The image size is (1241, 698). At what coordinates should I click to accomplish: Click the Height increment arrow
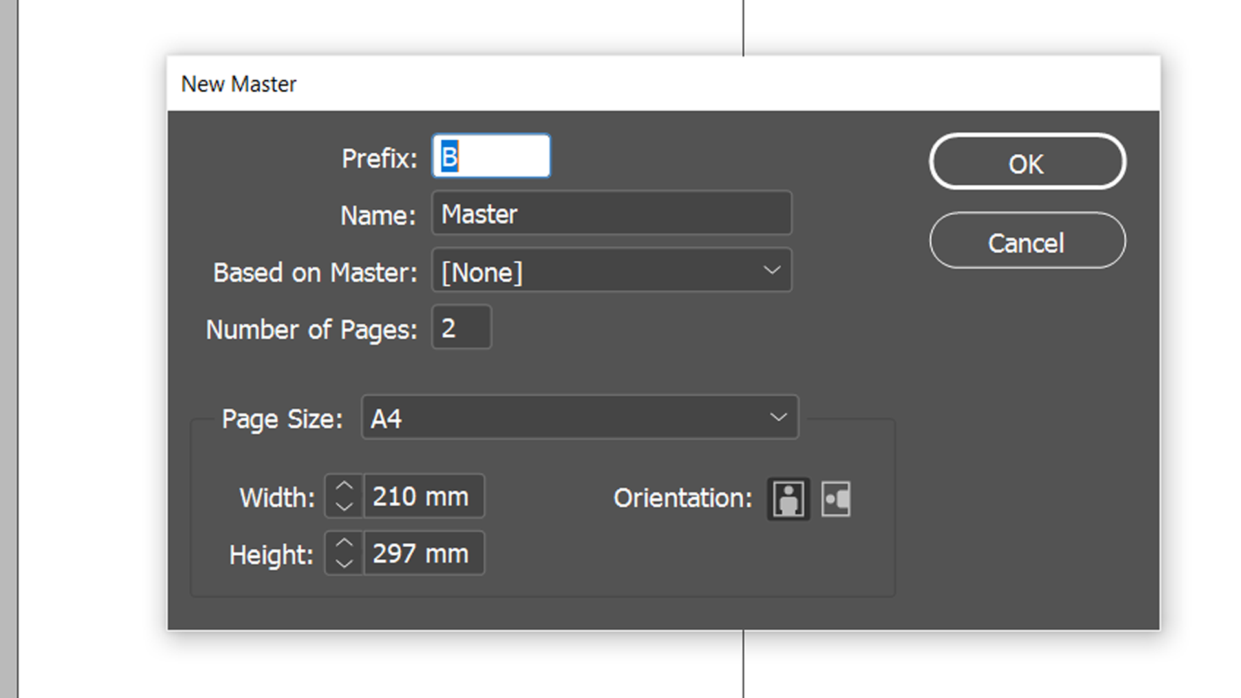coord(345,544)
